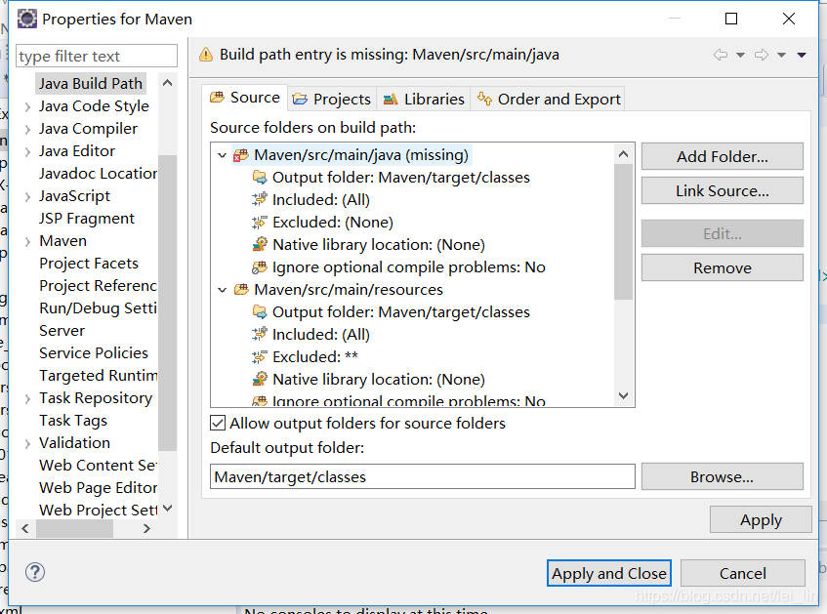The image size is (827, 614).
Task: Click source folder icon for Maven/src/main/resources
Action: (x=241, y=290)
